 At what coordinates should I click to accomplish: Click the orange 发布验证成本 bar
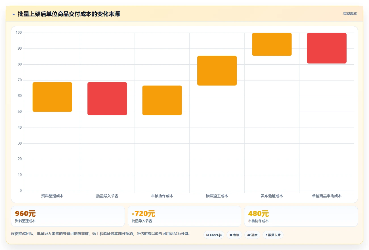pyautogui.click(x=272, y=44)
